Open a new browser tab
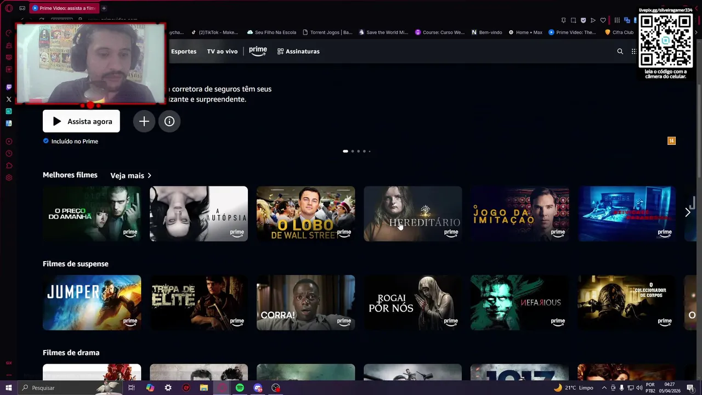 [x=104, y=8]
